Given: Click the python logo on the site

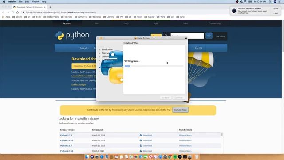Looking at the screenshot, I should pyautogui.click(x=73, y=35).
